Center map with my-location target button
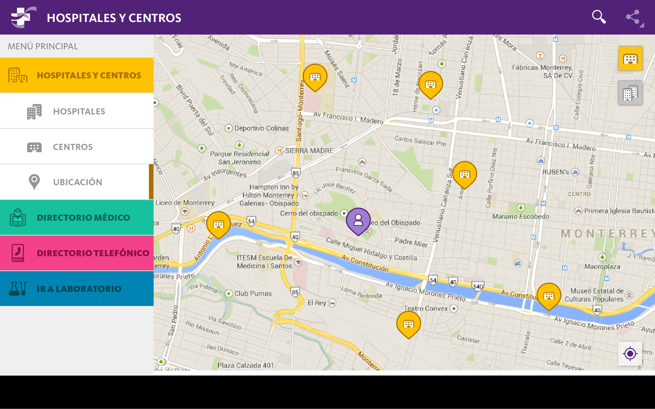This screenshot has height=409, width=655. 630,353
